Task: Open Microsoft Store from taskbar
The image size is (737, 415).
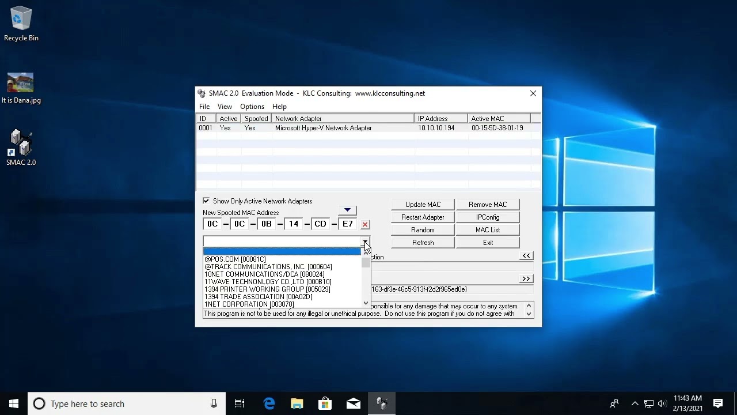Action: pyautogui.click(x=325, y=403)
